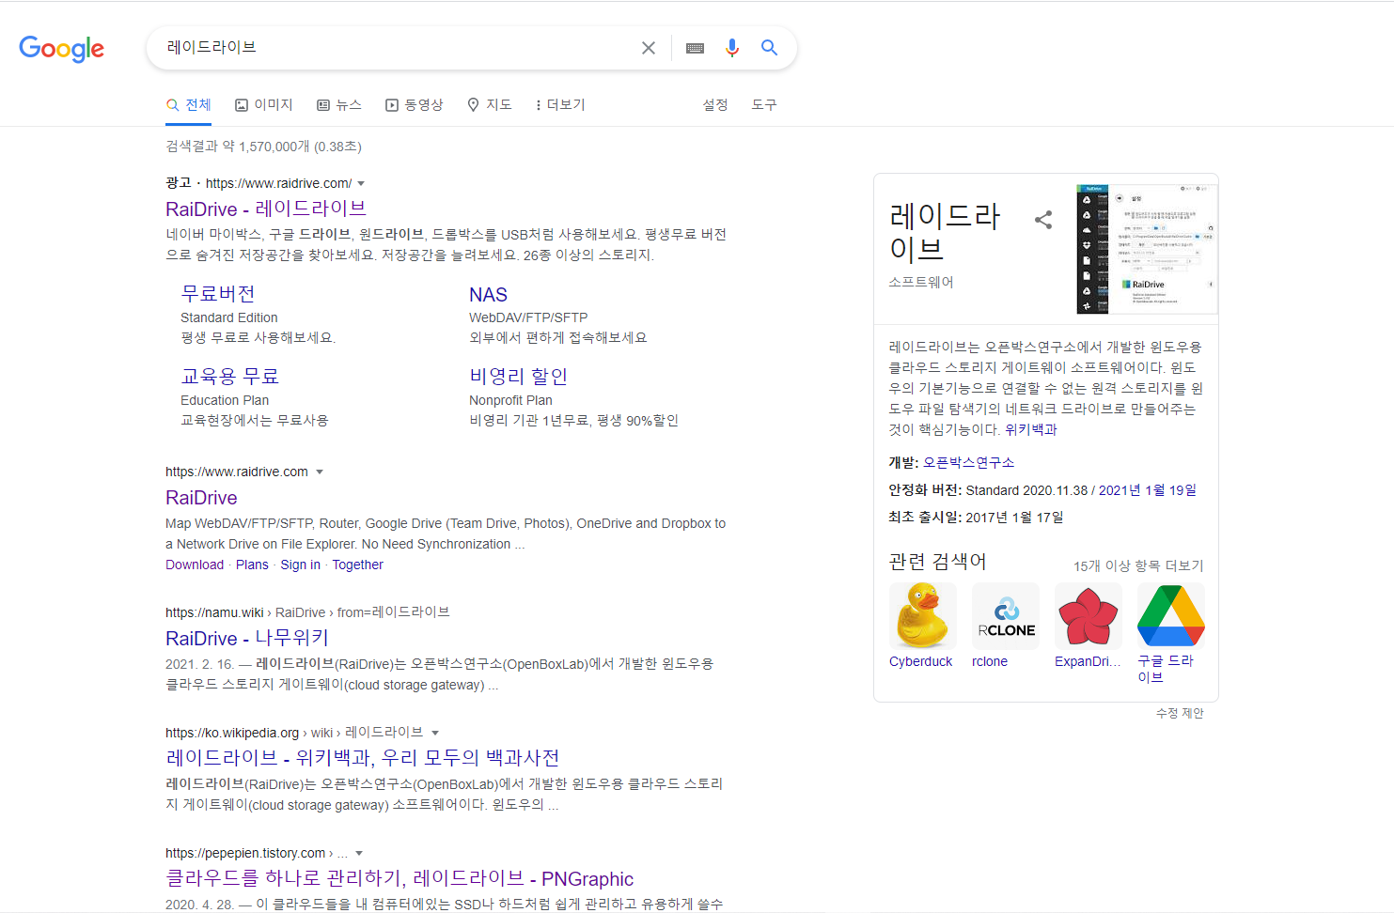
Task: Click the rclone text label
Action: coord(990,661)
